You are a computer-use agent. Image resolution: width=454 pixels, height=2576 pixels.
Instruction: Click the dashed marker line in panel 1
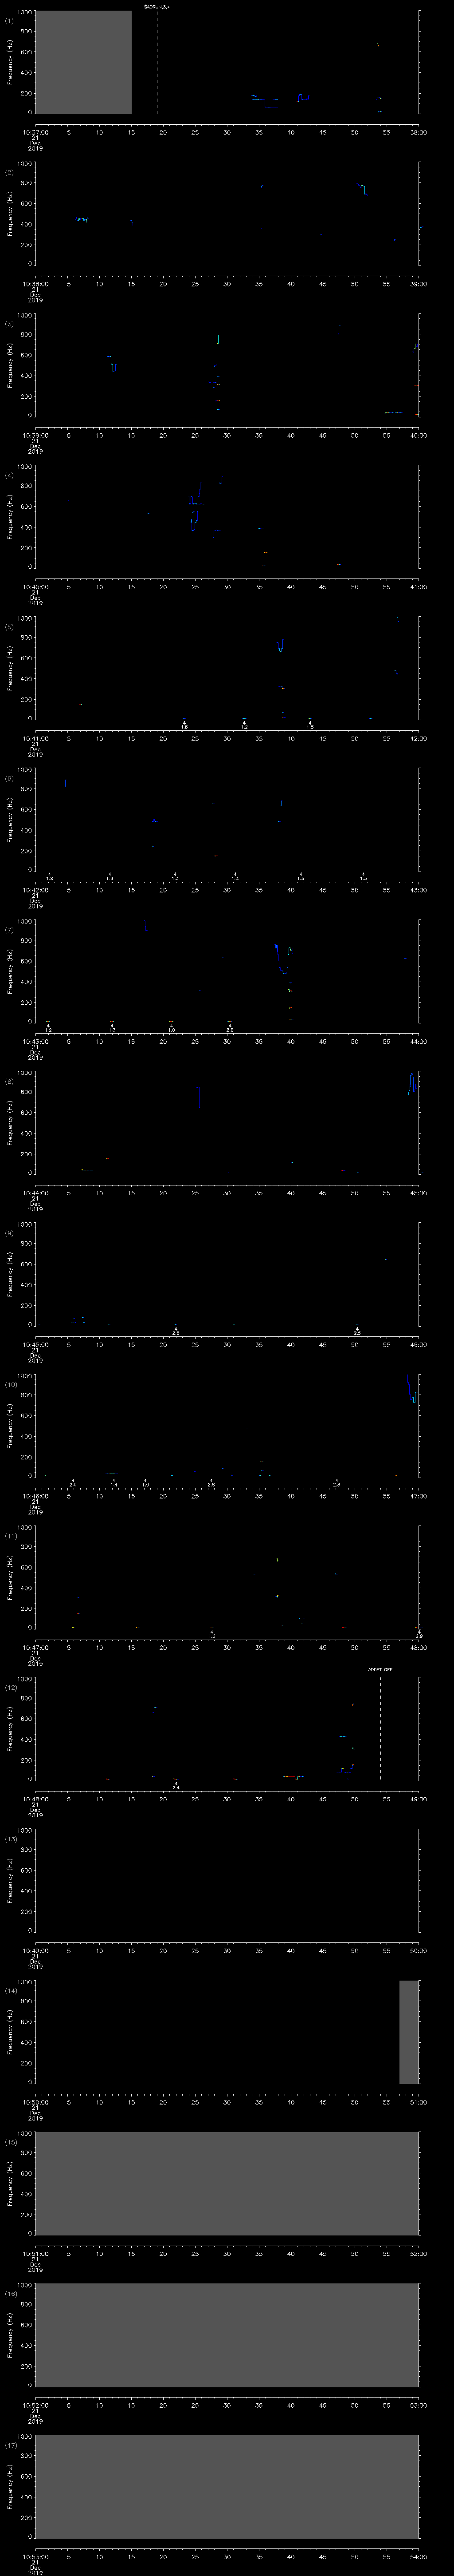[157, 63]
